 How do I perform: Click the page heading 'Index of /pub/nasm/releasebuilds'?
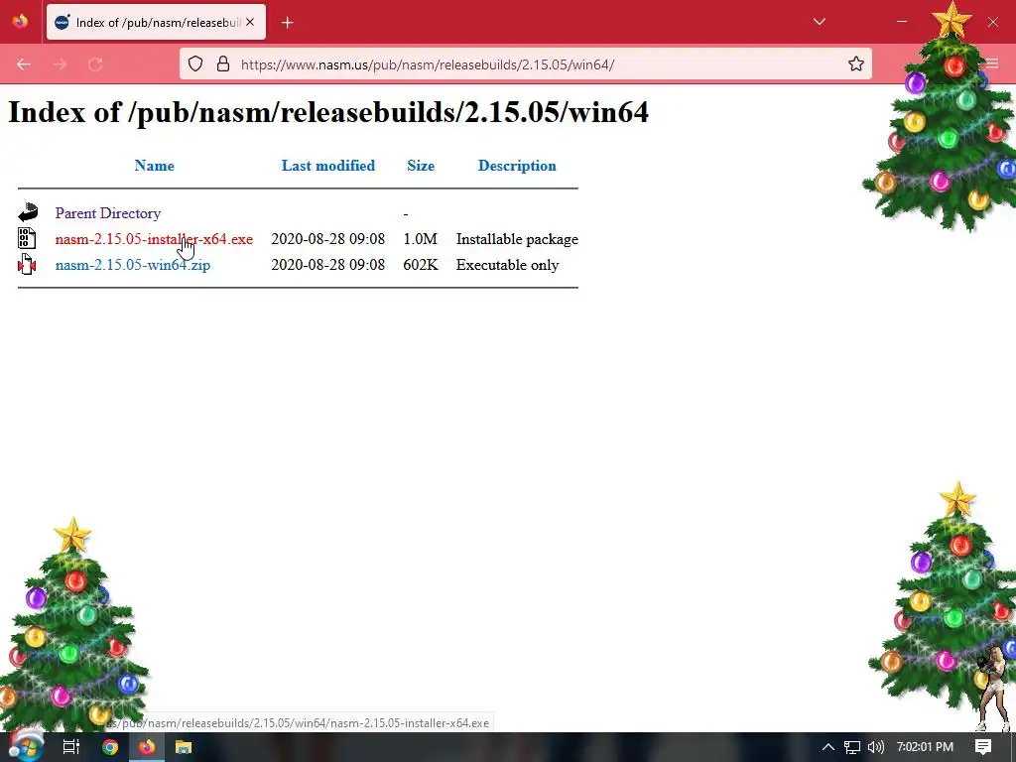[x=327, y=112]
